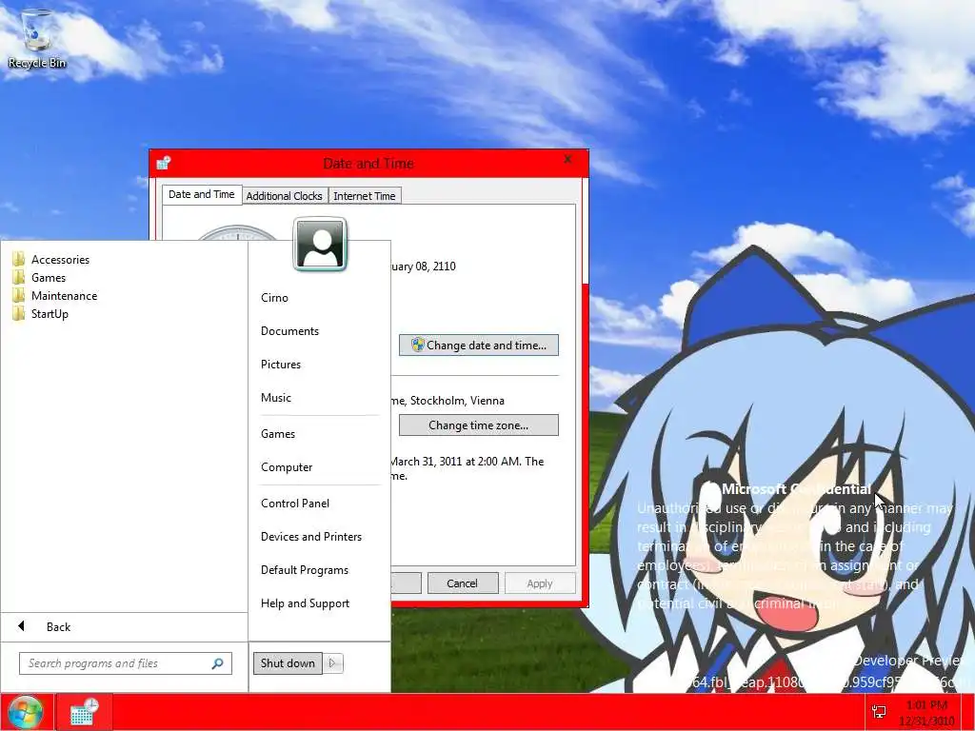Click the Date and Time window title icon
This screenshot has height=731, width=975.
(164, 163)
